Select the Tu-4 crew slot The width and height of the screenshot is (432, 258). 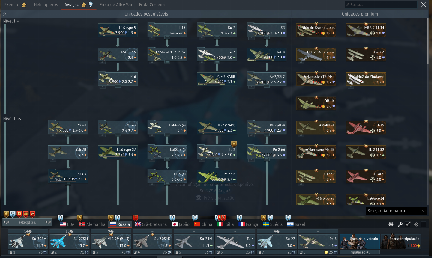(235, 242)
